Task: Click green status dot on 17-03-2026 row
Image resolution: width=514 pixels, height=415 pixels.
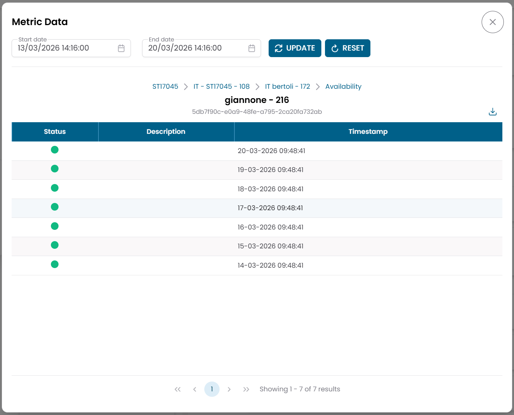Action: pyautogui.click(x=55, y=207)
